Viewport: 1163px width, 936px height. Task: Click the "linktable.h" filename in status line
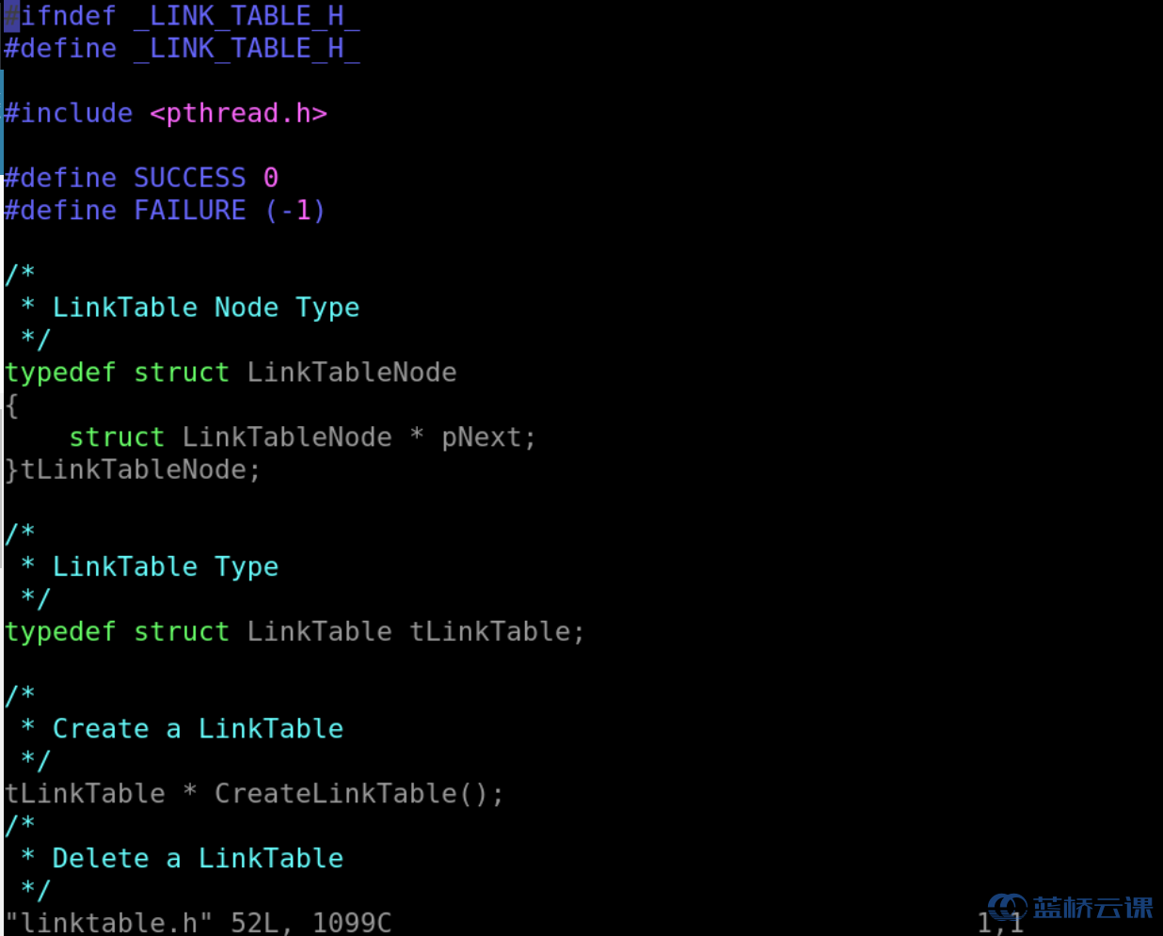point(108,923)
